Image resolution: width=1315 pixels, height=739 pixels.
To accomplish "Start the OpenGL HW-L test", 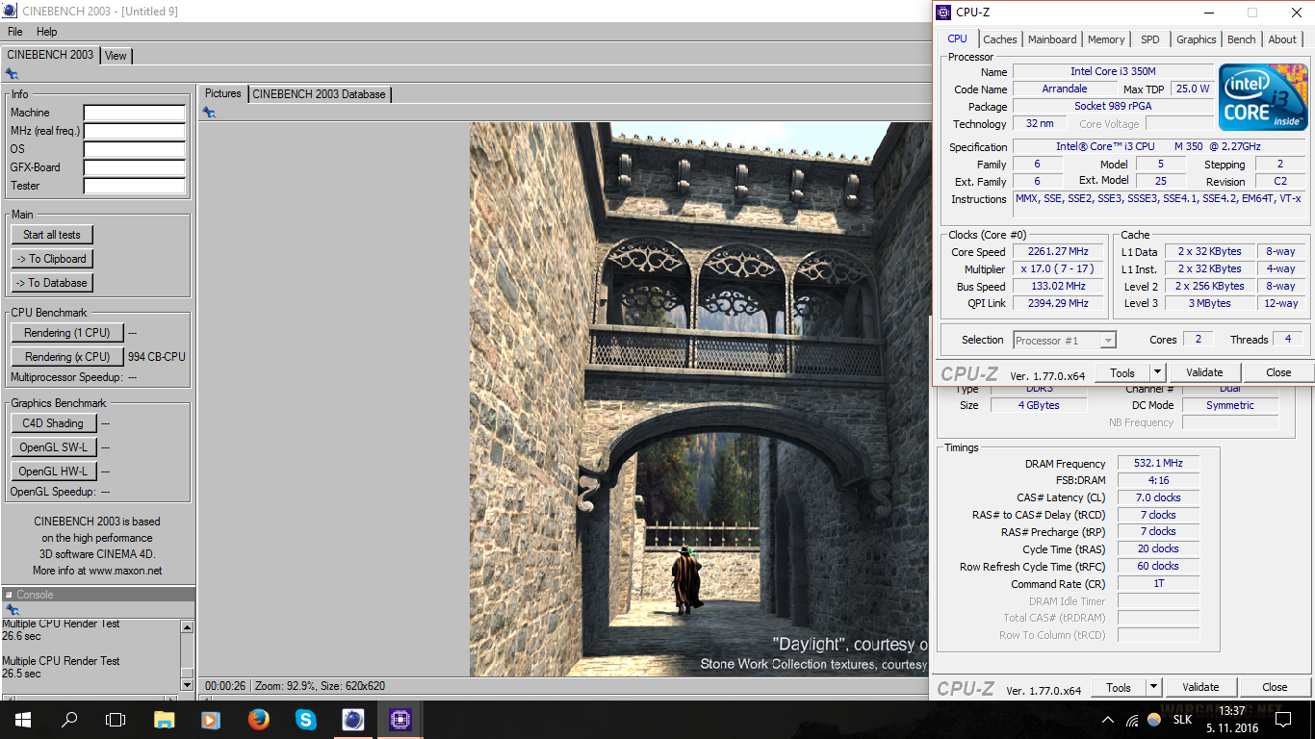I will pyautogui.click(x=53, y=471).
